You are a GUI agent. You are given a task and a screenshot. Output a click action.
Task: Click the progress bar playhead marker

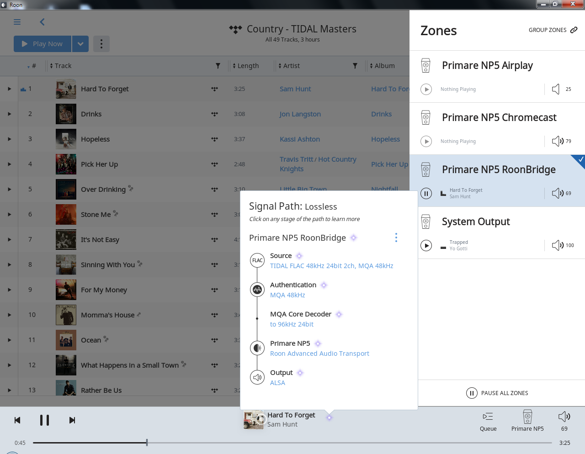coord(147,443)
